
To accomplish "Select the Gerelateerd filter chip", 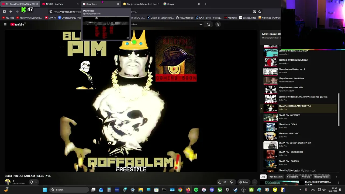I will [x=292, y=177].
